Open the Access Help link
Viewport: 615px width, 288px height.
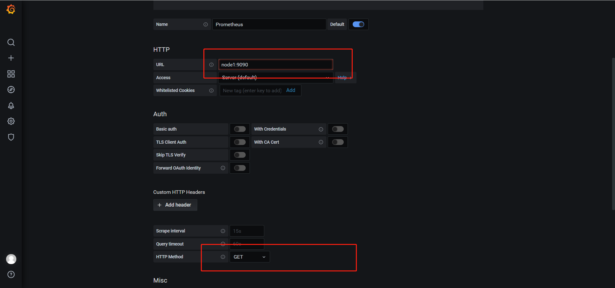345,78
